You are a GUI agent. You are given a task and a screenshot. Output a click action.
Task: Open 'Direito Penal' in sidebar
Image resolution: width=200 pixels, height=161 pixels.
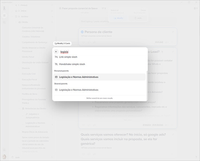tap(28, 57)
